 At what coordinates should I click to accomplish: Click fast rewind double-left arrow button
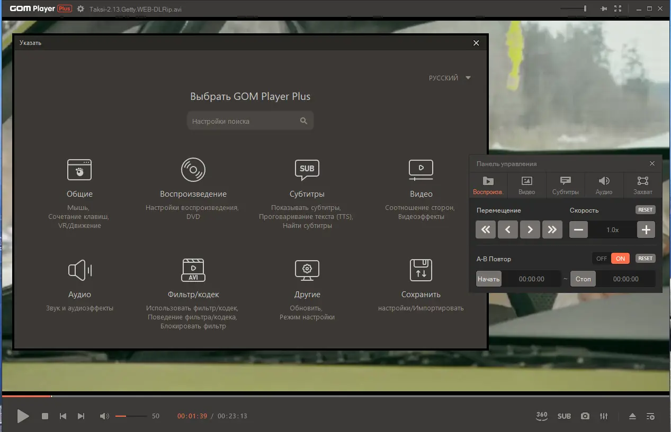tap(486, 229)
